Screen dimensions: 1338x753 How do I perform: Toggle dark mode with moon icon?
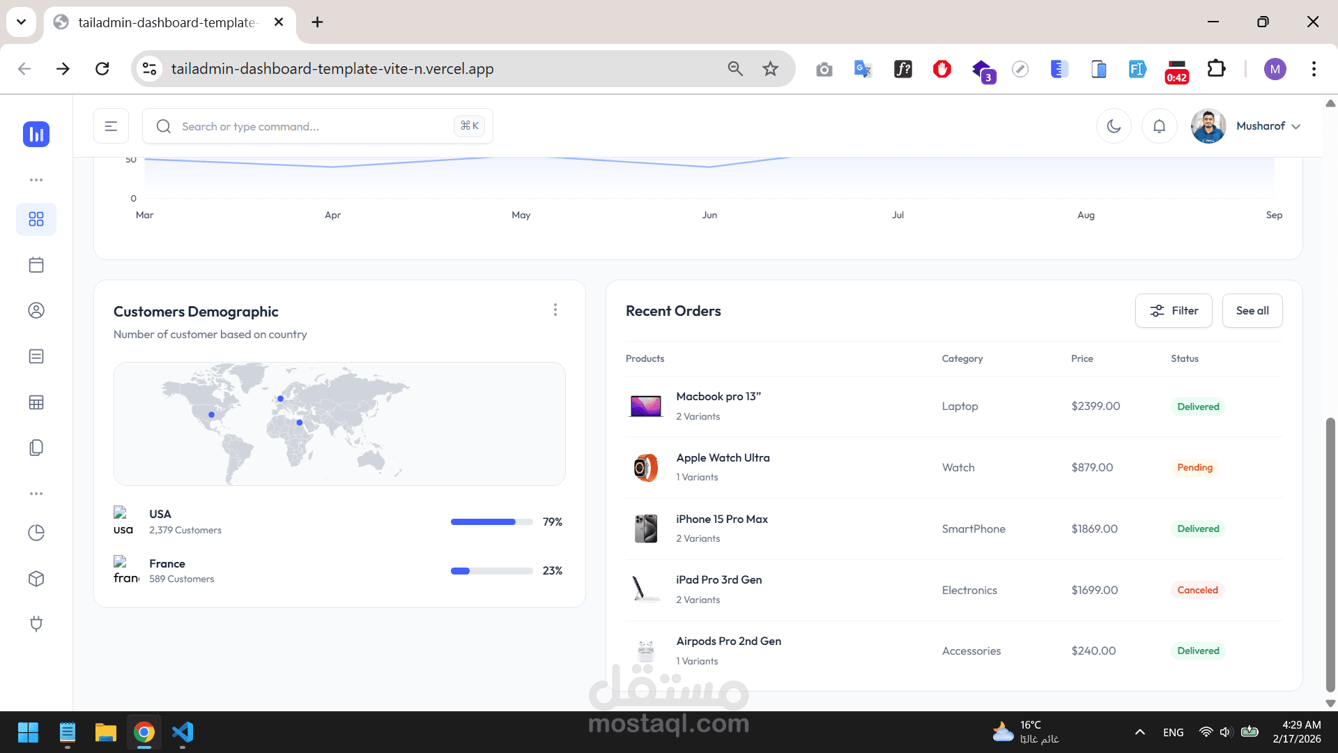pyautogui.click(x=1114, y=126)
